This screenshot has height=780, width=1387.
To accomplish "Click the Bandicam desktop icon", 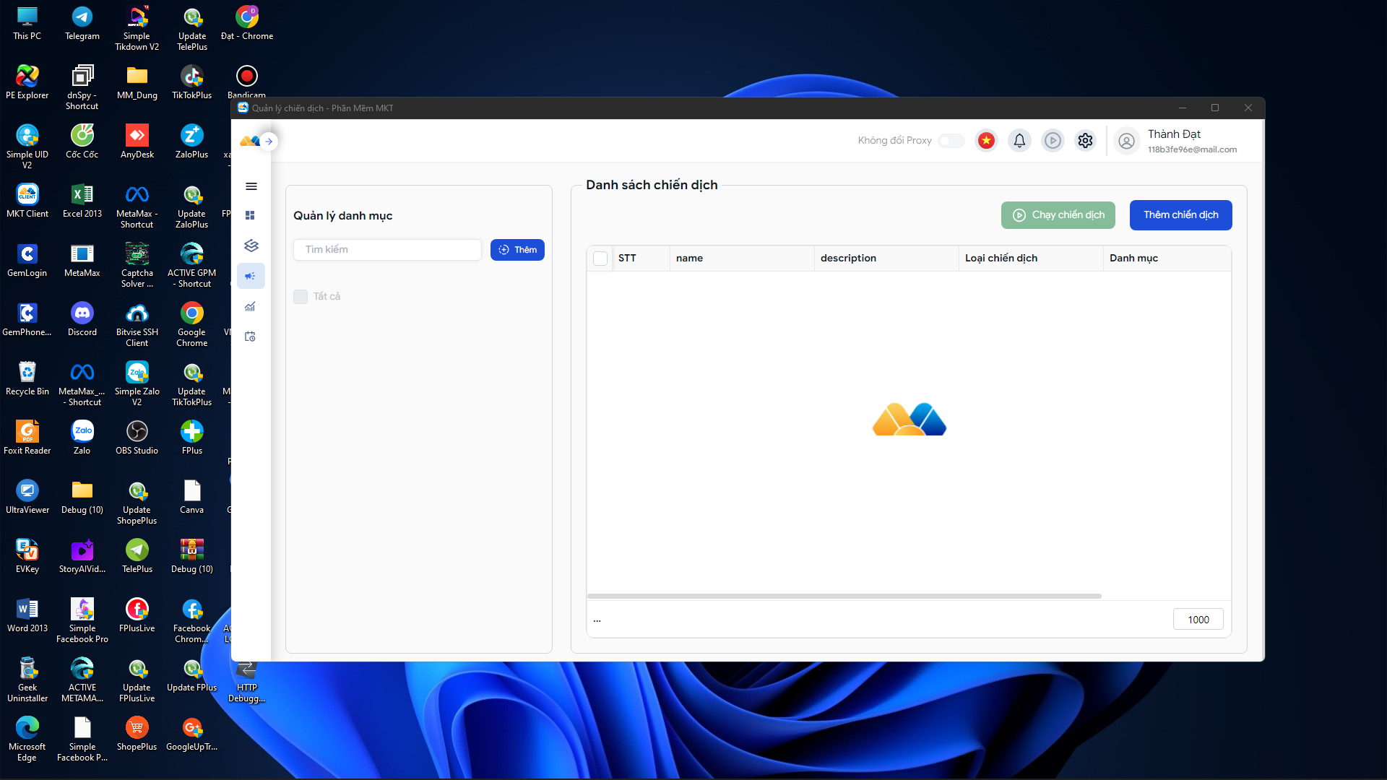I will (247, 81).
